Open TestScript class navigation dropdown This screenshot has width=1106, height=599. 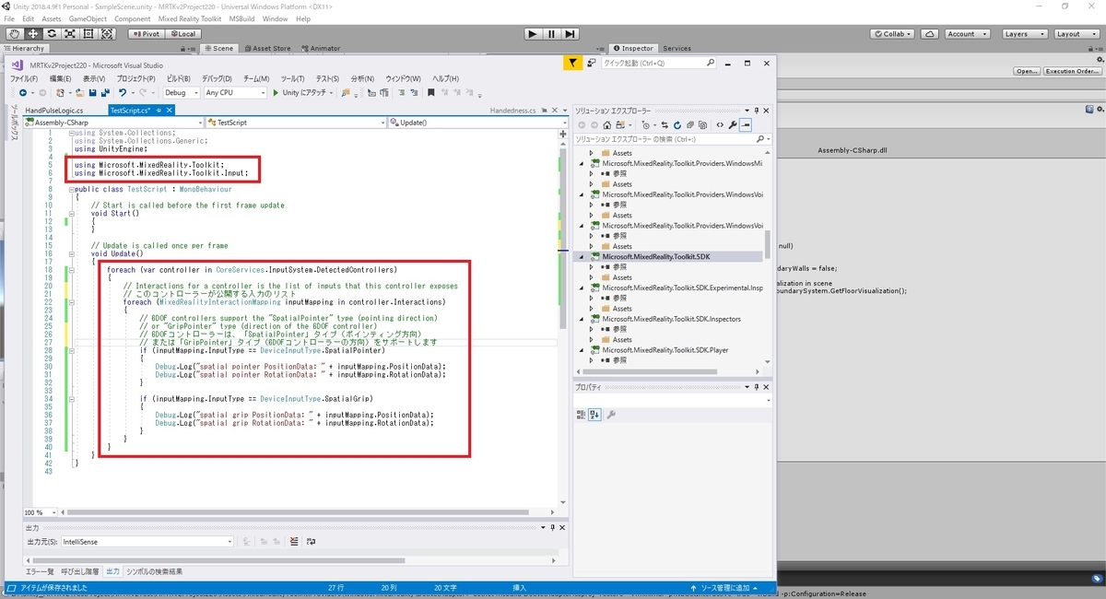coord(296,122)
